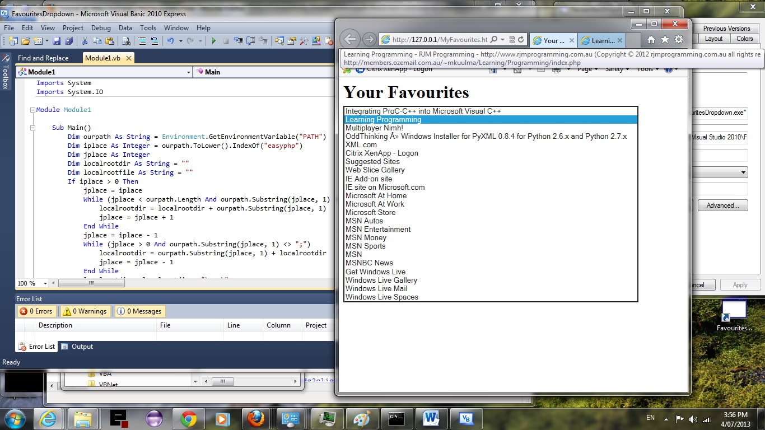Click the Toolbox hammer-wrench toolbar icon
Screen dimensions: 765x430
point(304,41)
